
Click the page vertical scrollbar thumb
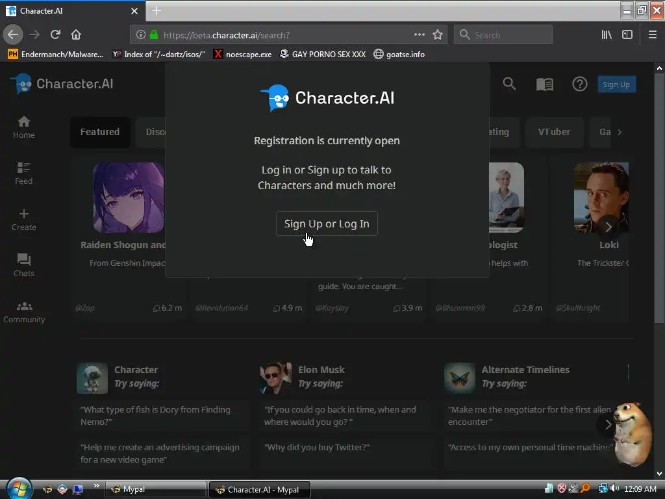[x=659, y=199]
